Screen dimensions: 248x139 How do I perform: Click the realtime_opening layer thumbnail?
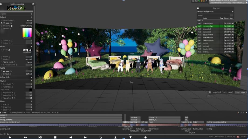16,8
